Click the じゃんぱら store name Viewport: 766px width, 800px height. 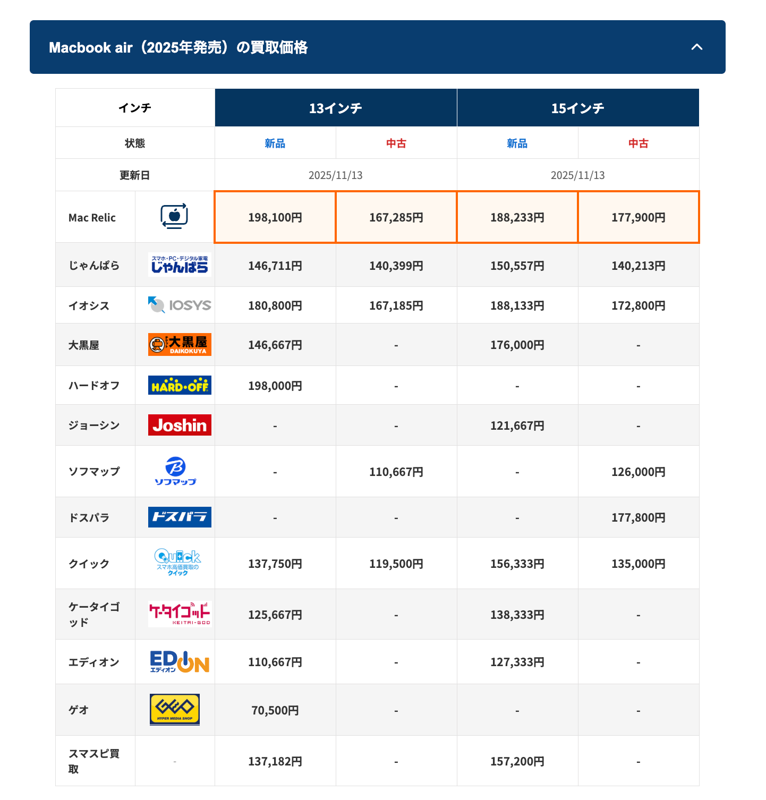coord(94,265)
